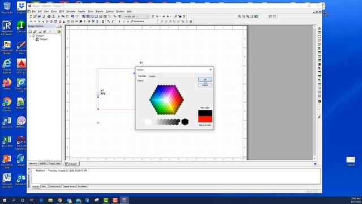Click the Zoom in magnifier icon
362x204 pixels.
239,16
